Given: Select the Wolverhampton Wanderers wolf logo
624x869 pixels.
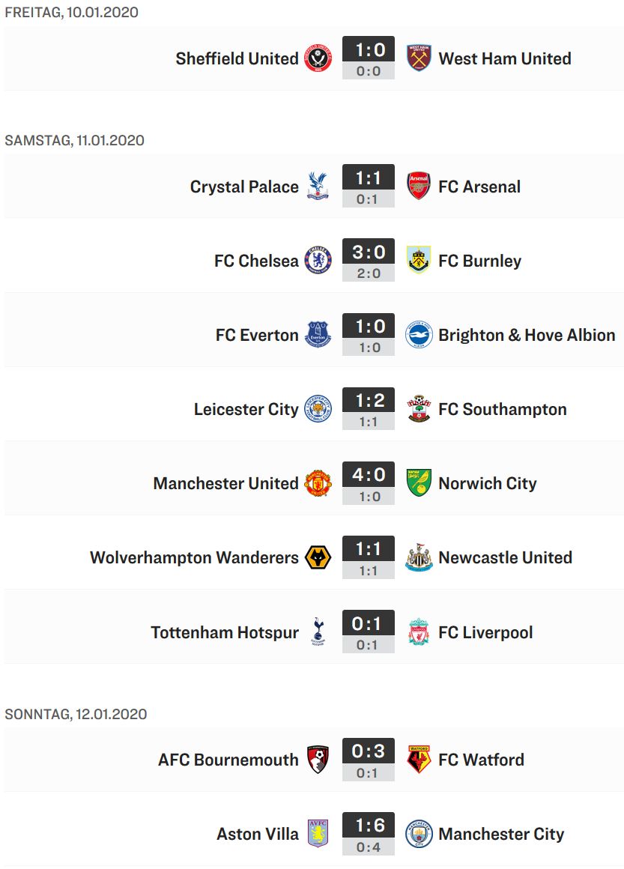Looking at the screenshot, I should click(318, 557).
